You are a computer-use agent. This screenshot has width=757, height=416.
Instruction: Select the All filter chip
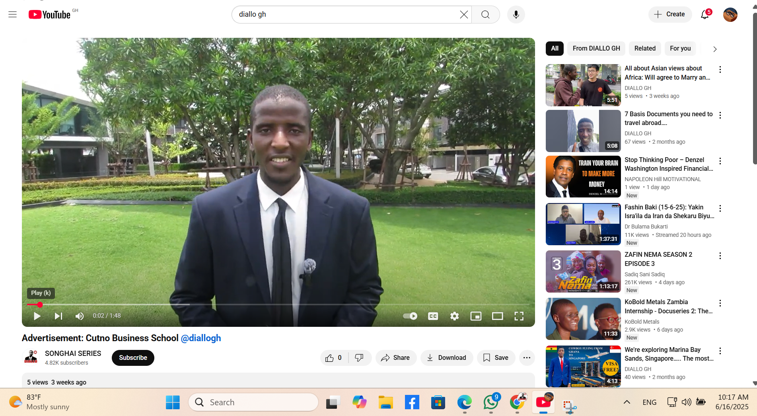[x=555, y=49]
